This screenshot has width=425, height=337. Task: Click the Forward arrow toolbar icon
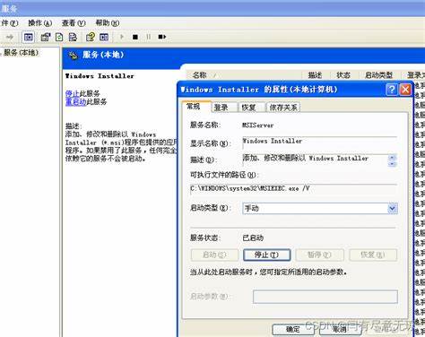tap(10, 37)
